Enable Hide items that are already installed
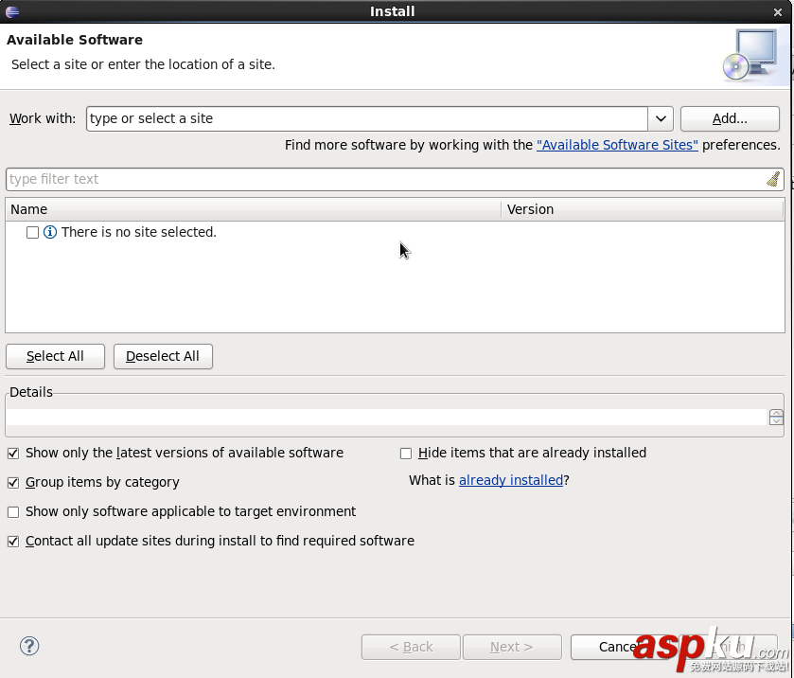The height and width of the screenshot is (678, 794). pyautogui.click(x=406, y=453)
